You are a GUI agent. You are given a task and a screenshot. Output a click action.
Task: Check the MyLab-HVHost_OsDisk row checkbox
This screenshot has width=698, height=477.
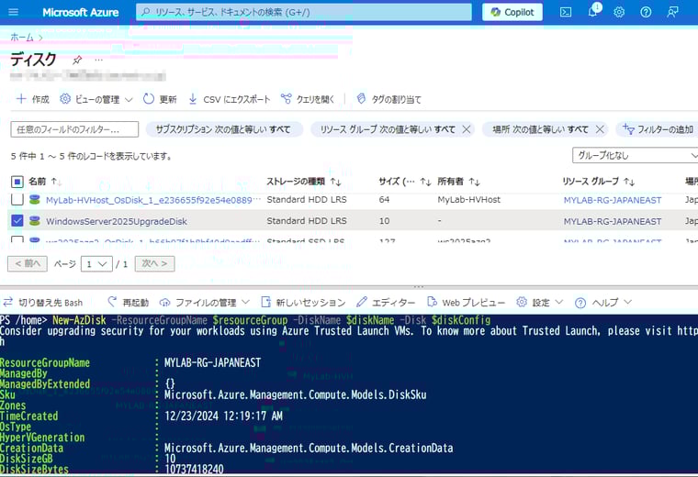(x=17, y=200)
